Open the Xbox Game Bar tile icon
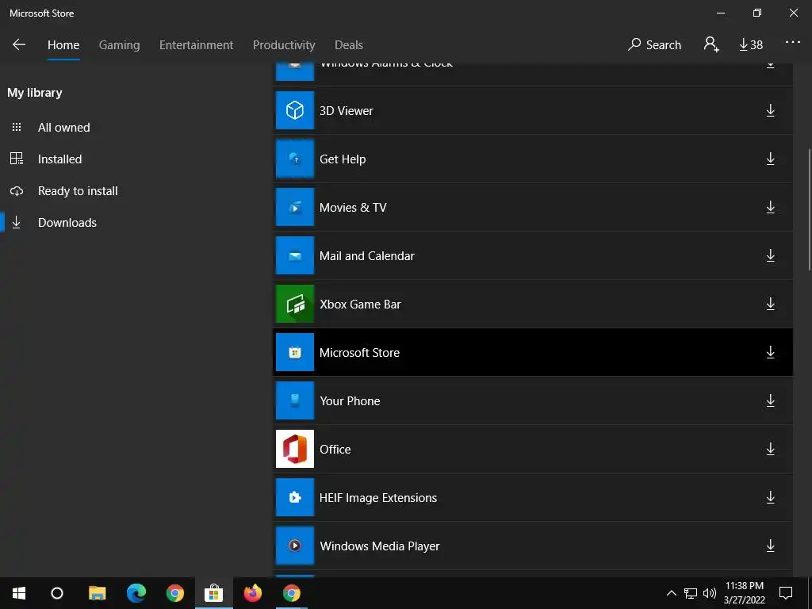The height and width of the screenshot is (609, 812). click(295, 304)
